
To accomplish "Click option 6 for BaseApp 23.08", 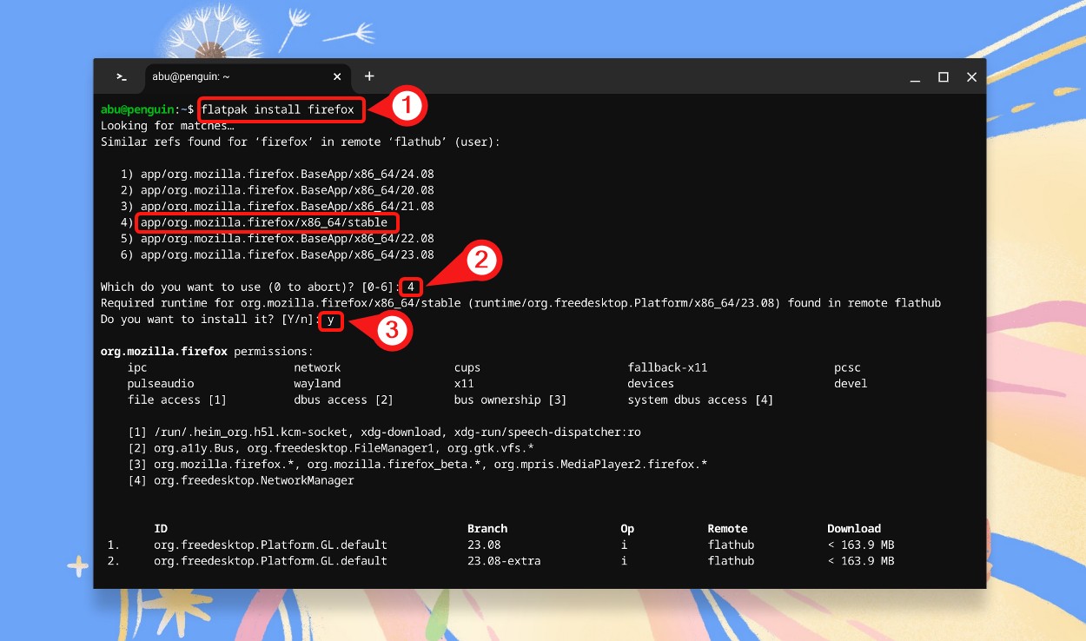I will [287, 254].
